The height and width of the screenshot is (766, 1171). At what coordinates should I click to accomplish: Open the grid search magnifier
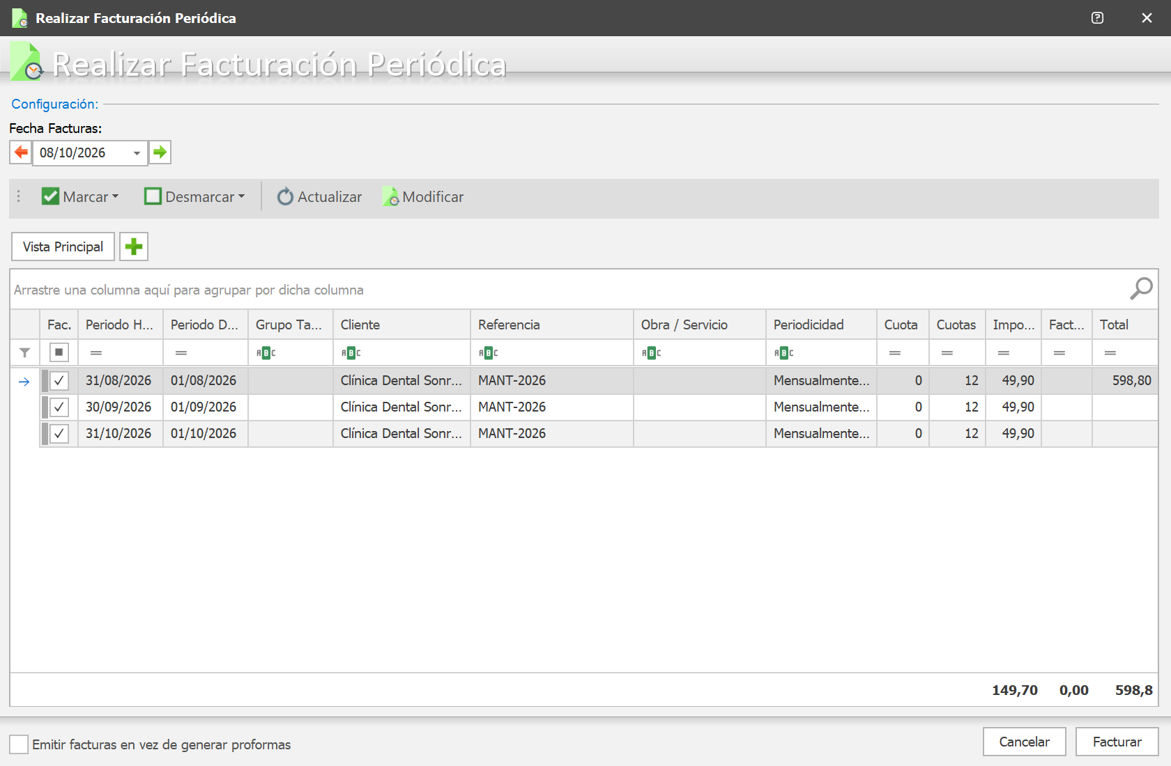[x=1141, y=288]
